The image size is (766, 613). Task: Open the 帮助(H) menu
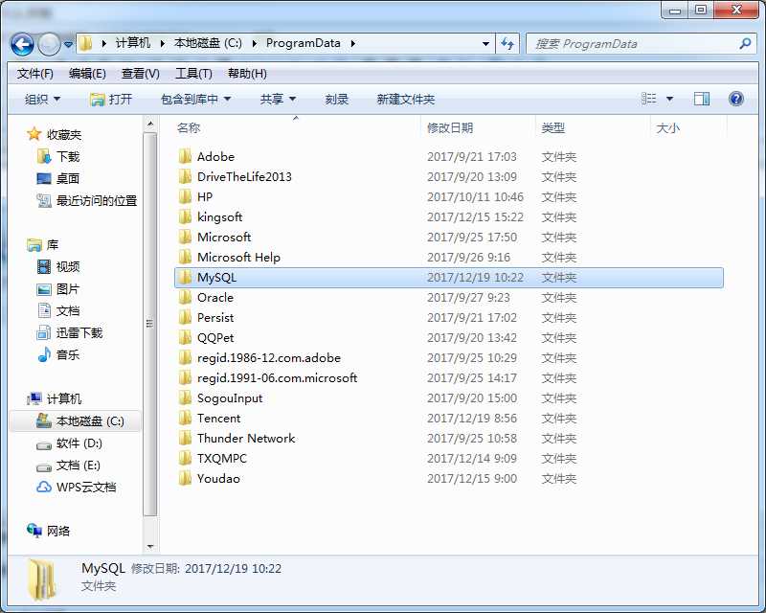(x=247, y=74)
